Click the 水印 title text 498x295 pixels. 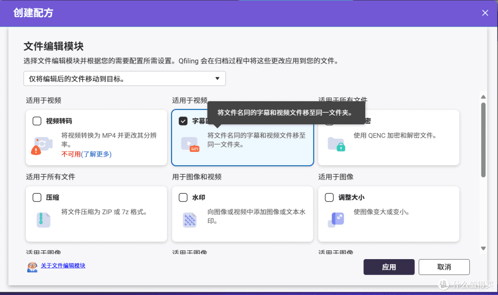click(198, 197)
